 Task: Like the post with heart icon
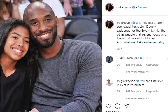click(x=108, y=106)
